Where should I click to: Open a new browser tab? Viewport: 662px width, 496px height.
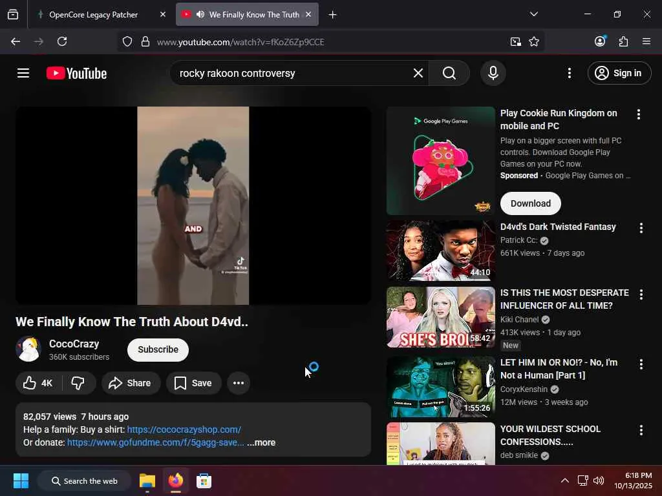pyautogui.click(x=332, y=15)
